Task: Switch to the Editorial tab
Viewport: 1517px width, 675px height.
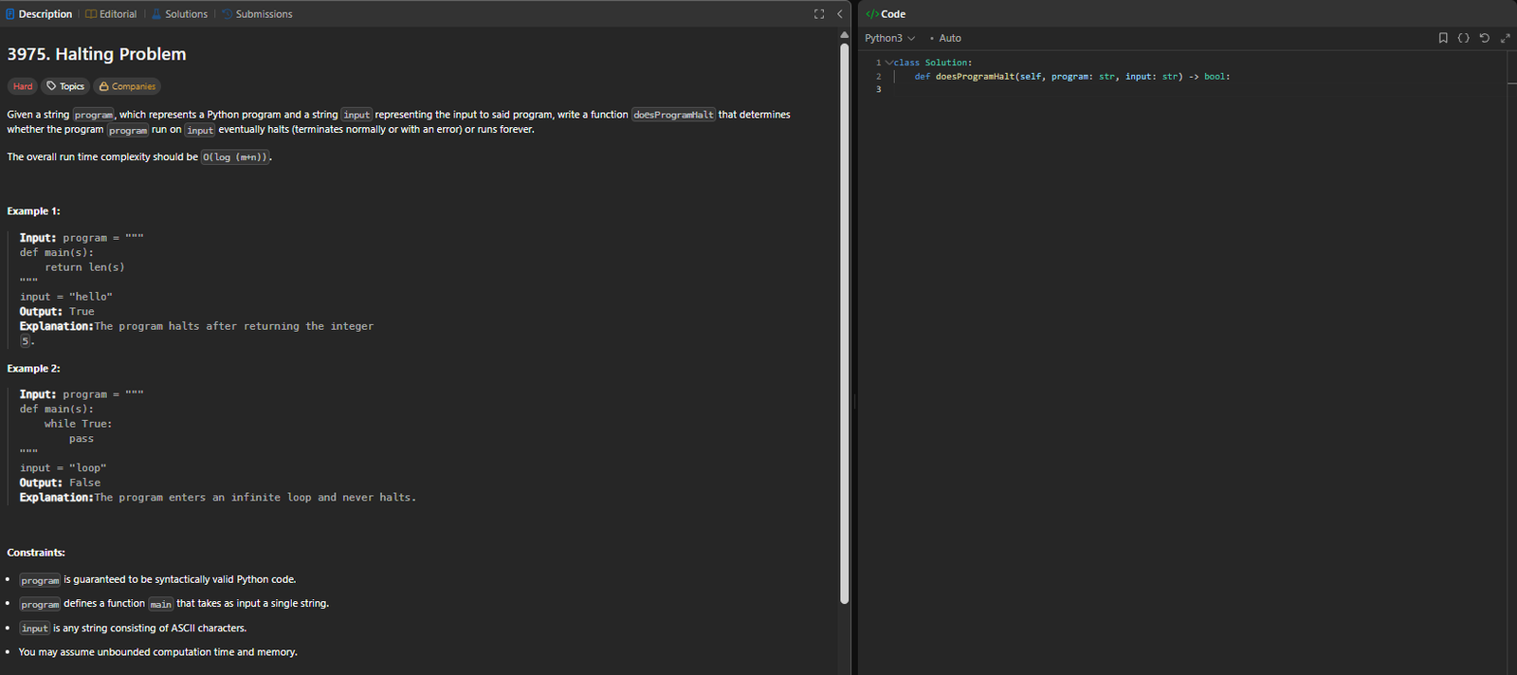Action: click(x=111, y=14)
